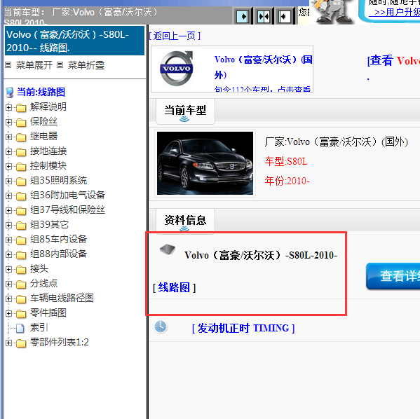Viewport: 420px width, 419px height.
Task: Click 菜单展开 text to expand the menu
Action: 34,65
